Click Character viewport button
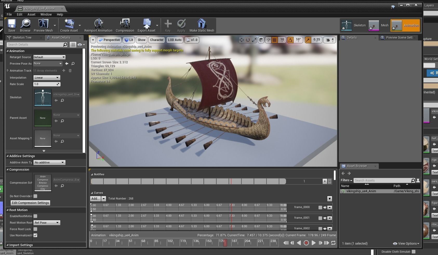438x255 pixels. (157, 40)
